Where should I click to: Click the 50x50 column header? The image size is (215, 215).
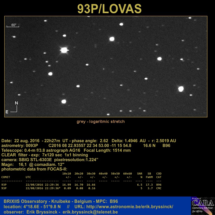click(115, 174)
